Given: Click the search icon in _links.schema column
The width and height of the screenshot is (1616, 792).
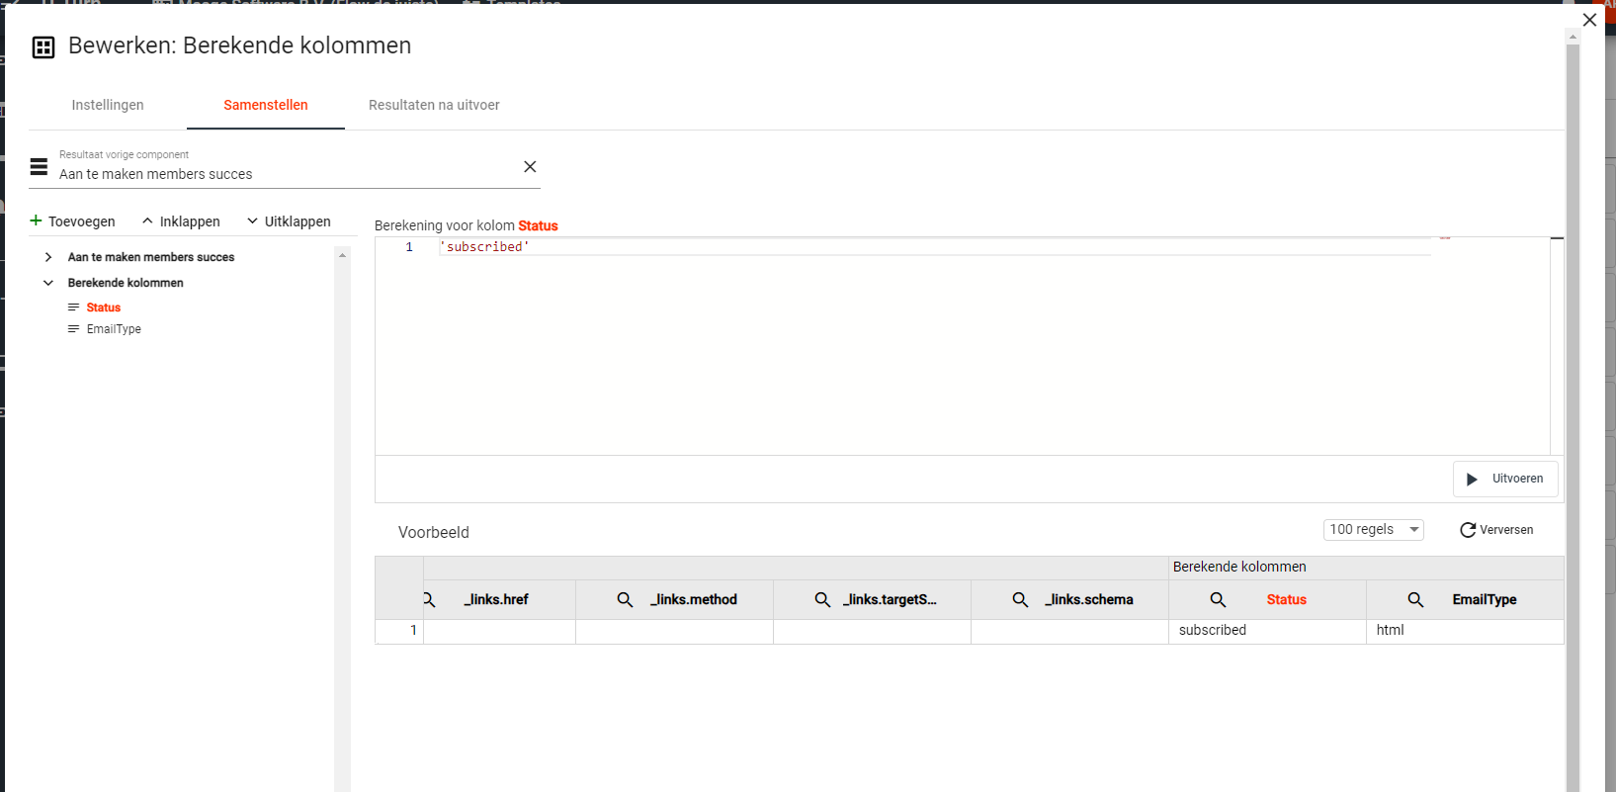Looking at the screenshot, I should coord(1020,600).
